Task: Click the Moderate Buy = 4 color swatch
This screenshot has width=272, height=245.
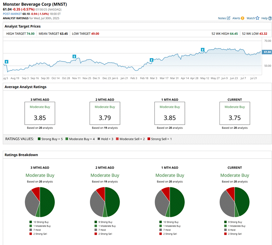Action: click(x=67, y=139)
